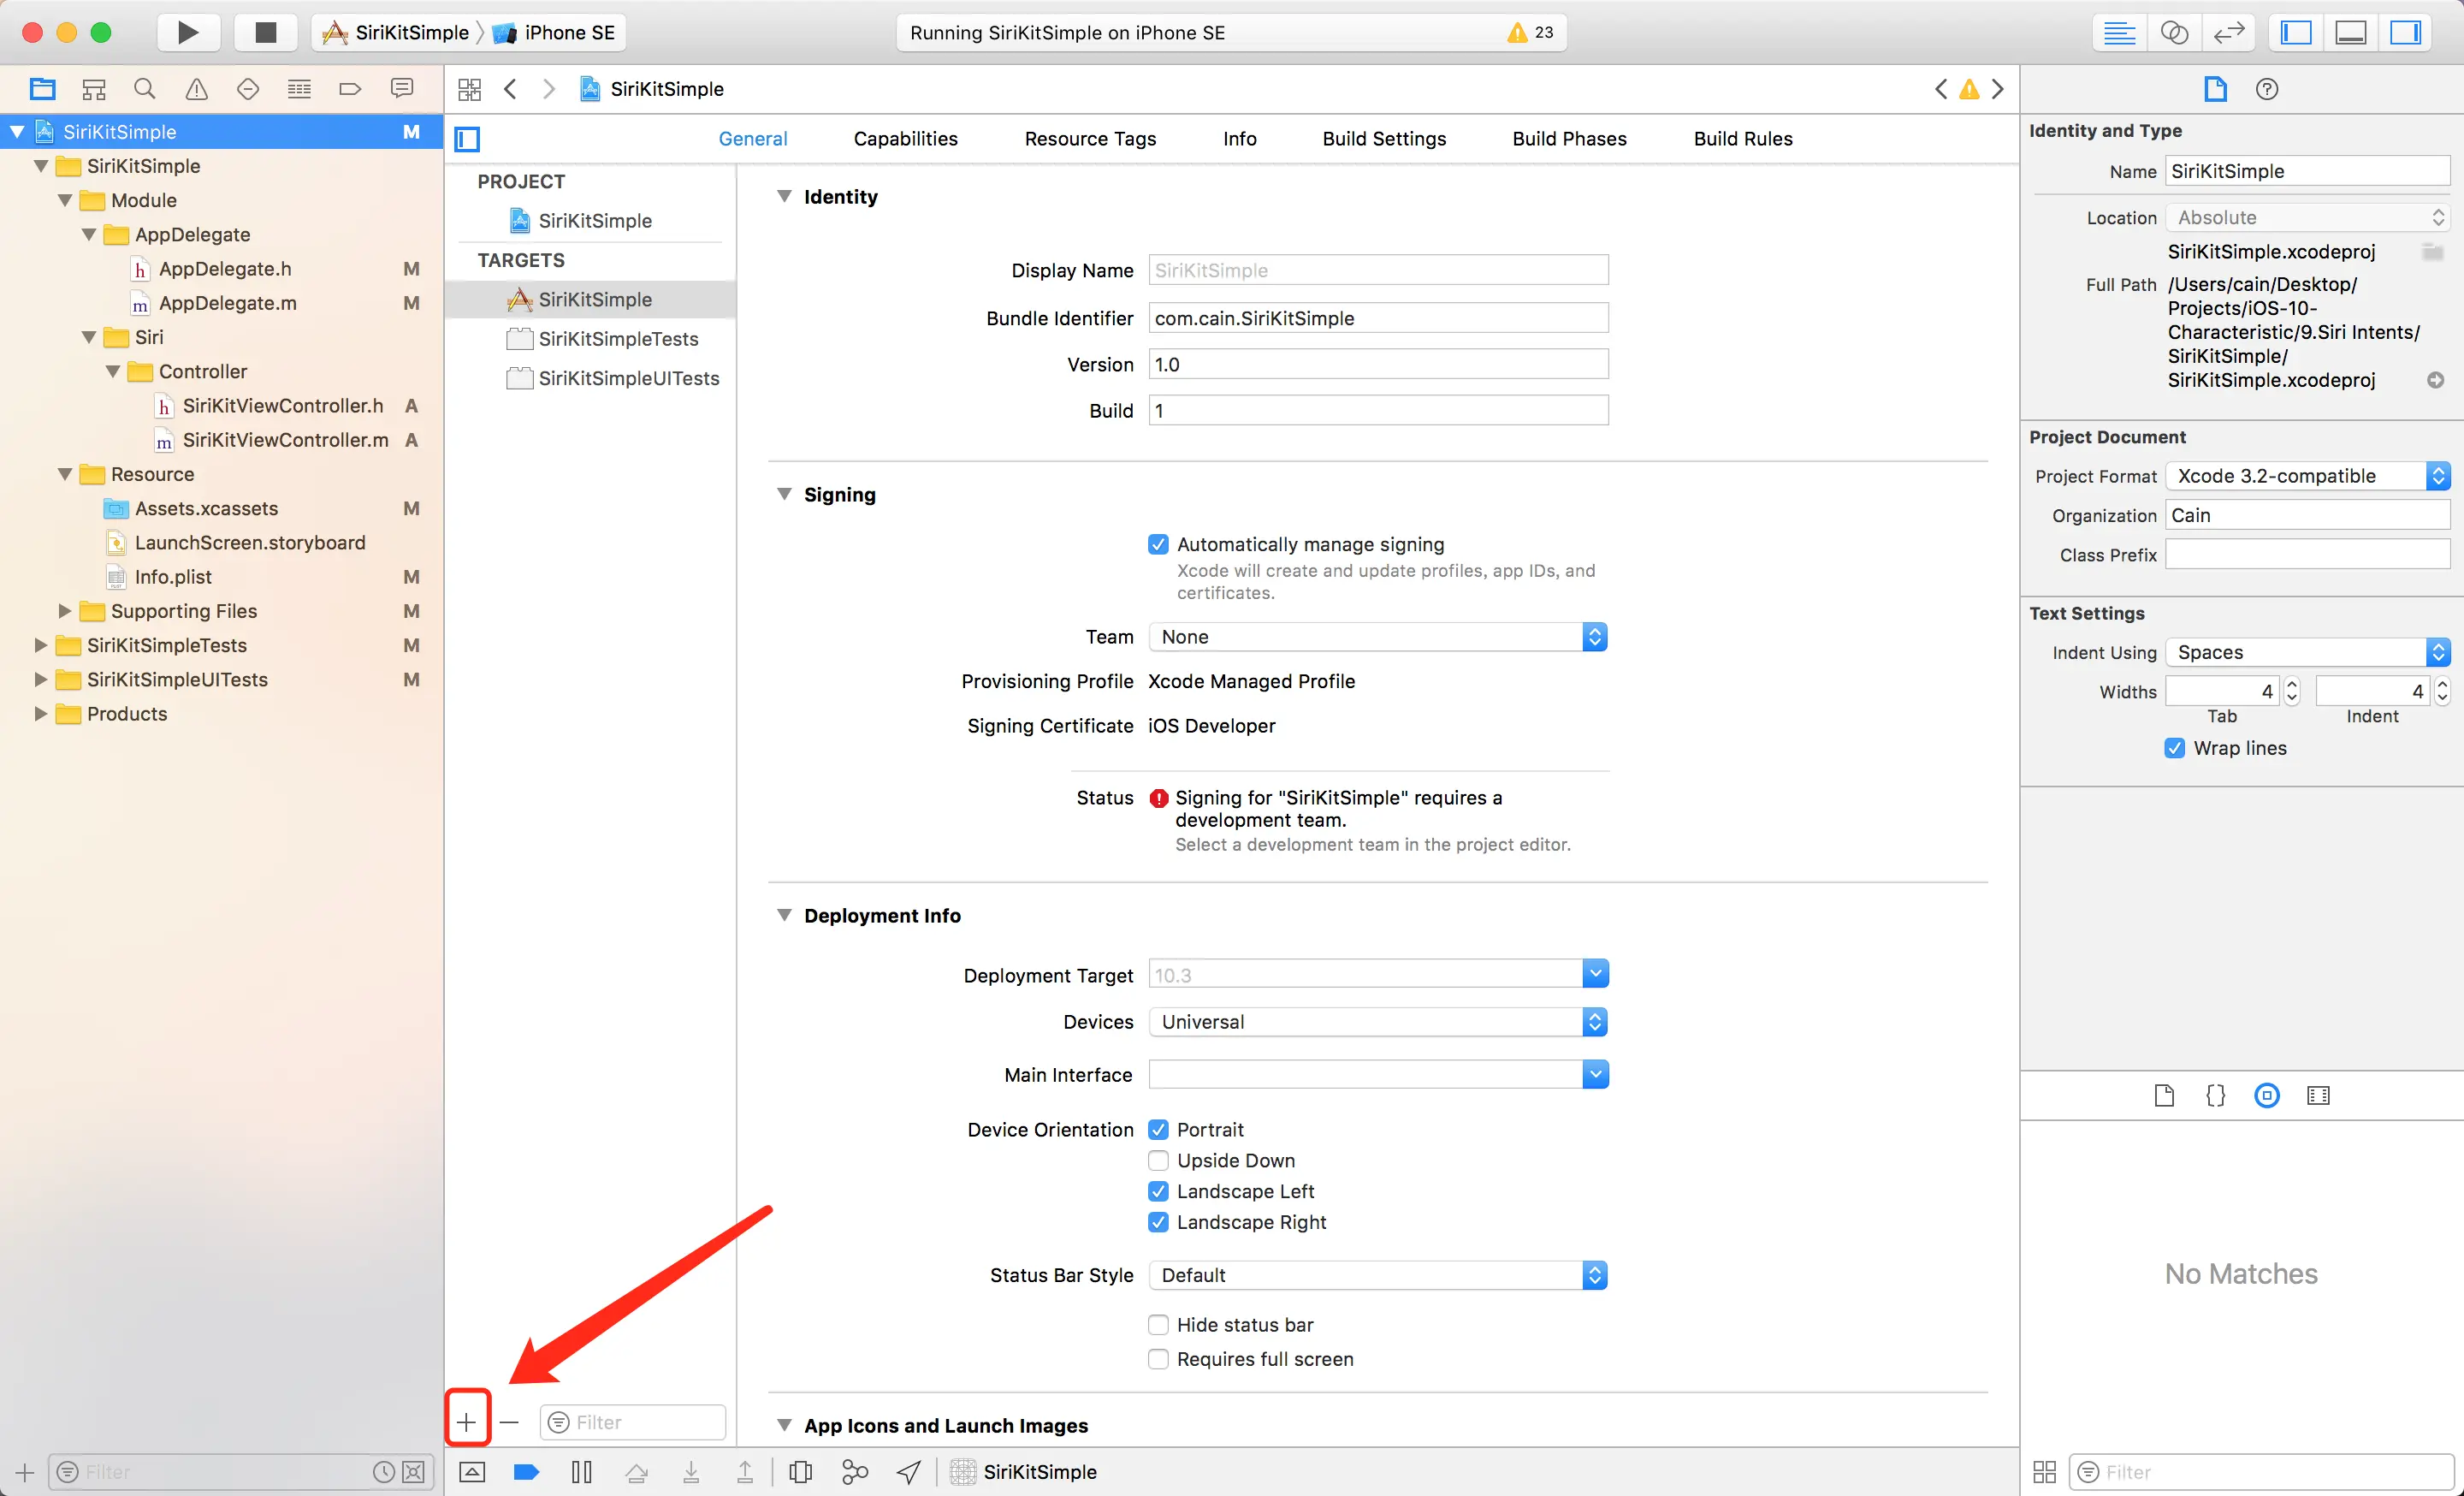The width and height of the screenshot is (2464, 1496).
Task: Select SiriKitSimpleTests target
Action: pos(617,339)
